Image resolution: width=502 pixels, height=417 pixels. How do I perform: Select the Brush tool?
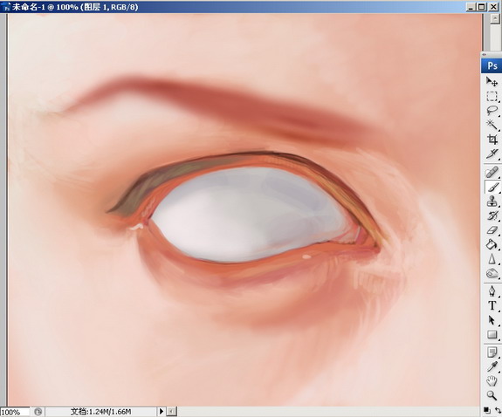(492, 188)
